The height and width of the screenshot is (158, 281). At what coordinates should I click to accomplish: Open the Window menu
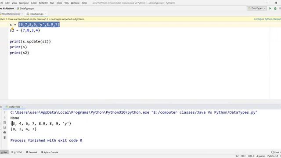coord(75,3)
